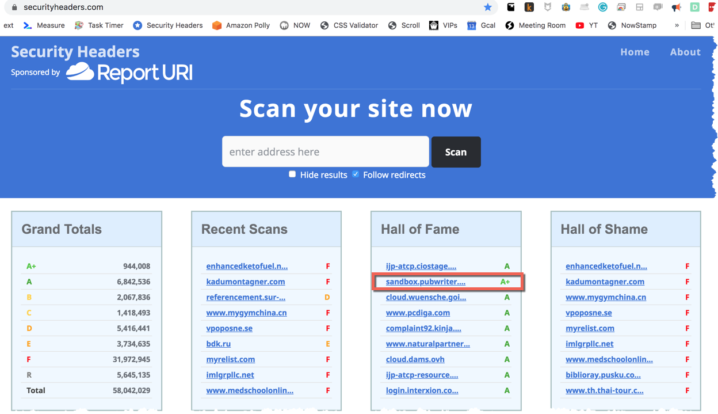The height and width of the screenshot is (414, 718).
Task: Click the Scan button
Action: [x=456, y=152]
